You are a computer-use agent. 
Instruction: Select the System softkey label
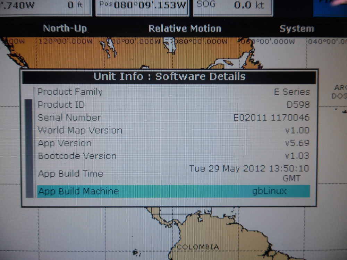297,29
